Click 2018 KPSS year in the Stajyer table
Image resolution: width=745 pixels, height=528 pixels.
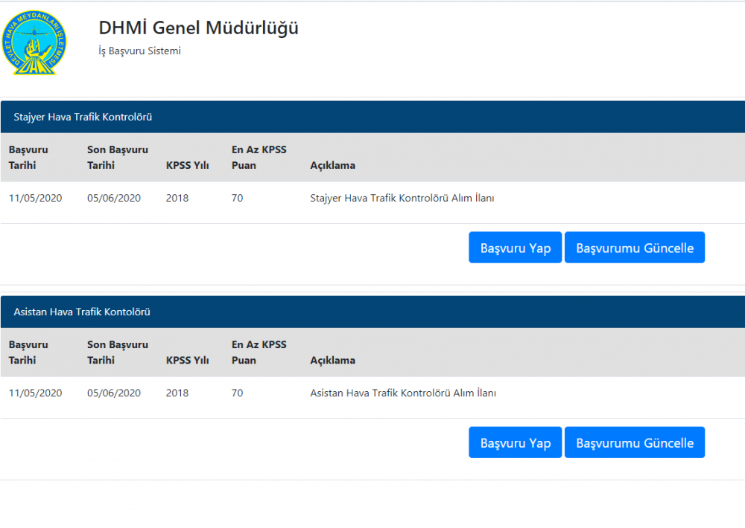pos(177,198)
